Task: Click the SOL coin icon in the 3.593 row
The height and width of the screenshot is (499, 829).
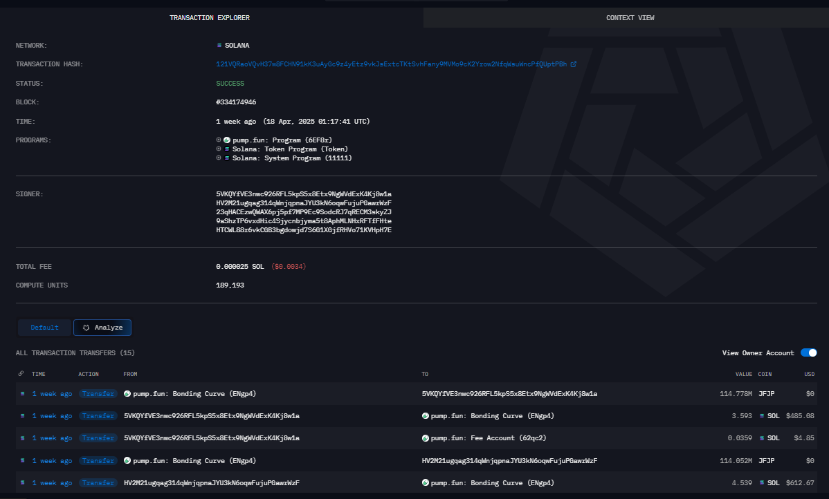Action: [762, 416]
